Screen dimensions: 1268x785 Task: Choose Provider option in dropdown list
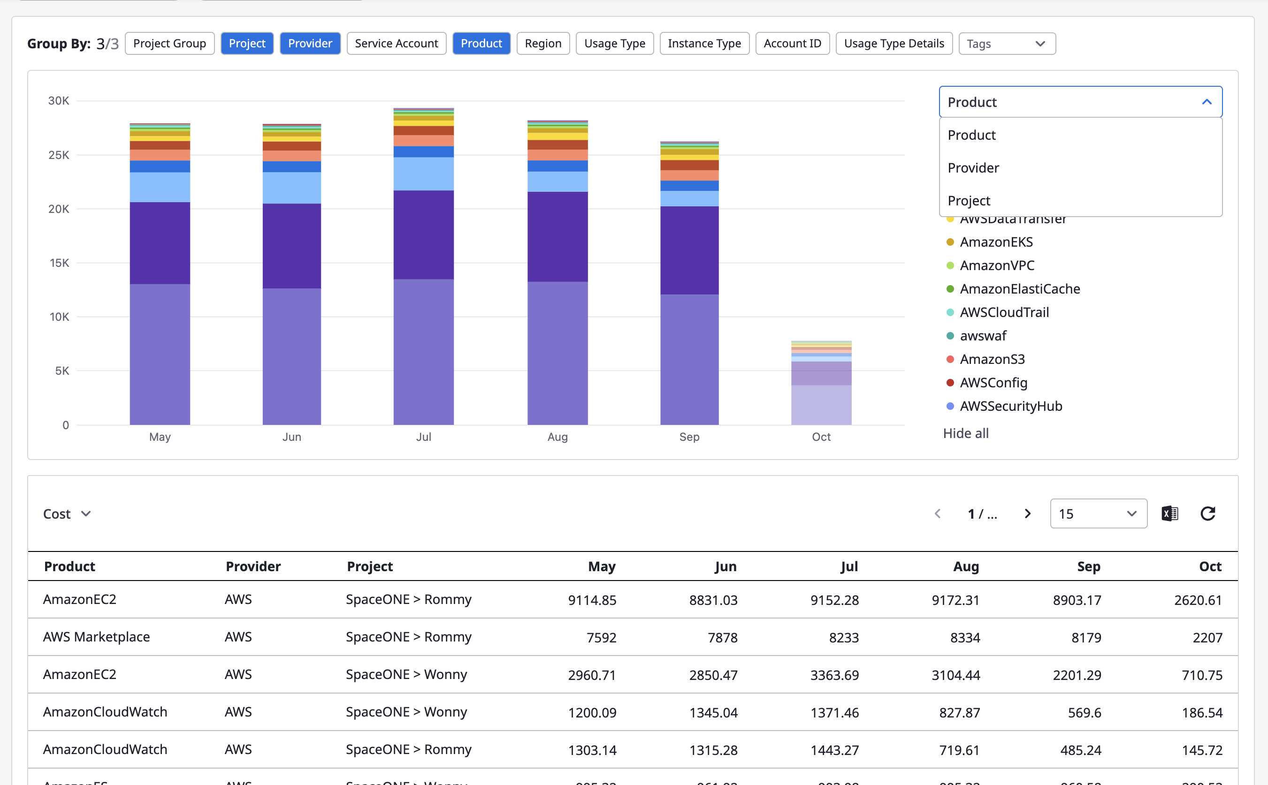pos(1080,168)
